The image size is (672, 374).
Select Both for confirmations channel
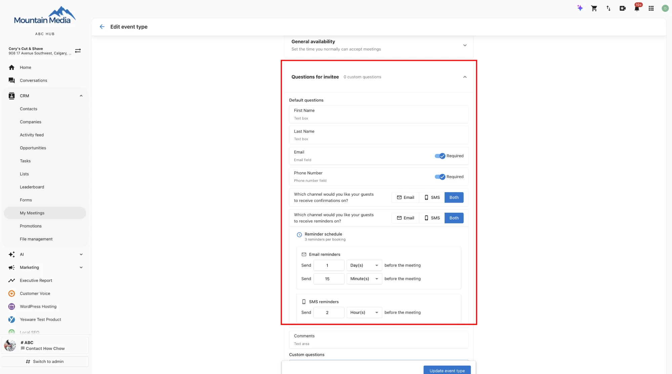pos(454,198)
